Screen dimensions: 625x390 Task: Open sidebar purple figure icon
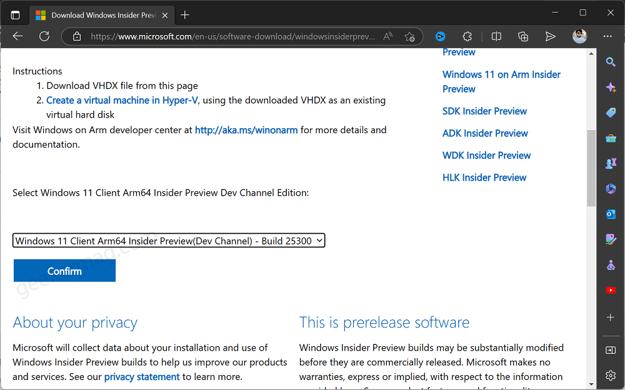tap(611, 265)
